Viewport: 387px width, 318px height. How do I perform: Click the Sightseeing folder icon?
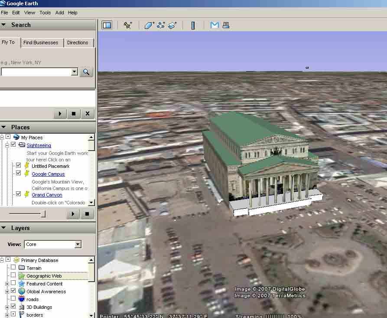(22, 145)
